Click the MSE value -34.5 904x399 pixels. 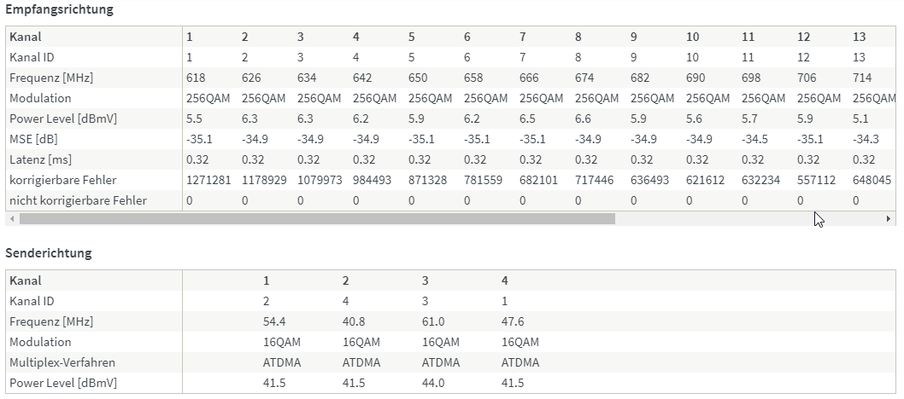pyautogui.click(x=754, y=139)
